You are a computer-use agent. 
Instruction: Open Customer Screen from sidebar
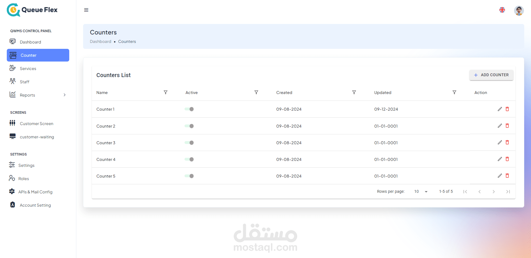[x=38, y=123]
